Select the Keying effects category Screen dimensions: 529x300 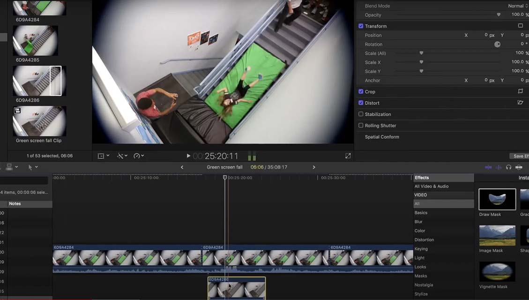click(x=421, y=249)
